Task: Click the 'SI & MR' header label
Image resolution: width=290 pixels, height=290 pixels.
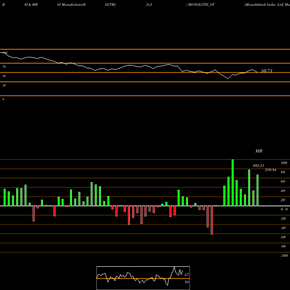Action: tap(31, 5)
